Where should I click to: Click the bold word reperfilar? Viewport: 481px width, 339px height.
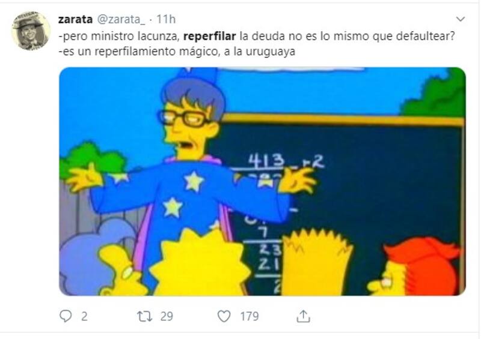pos(209,36)
